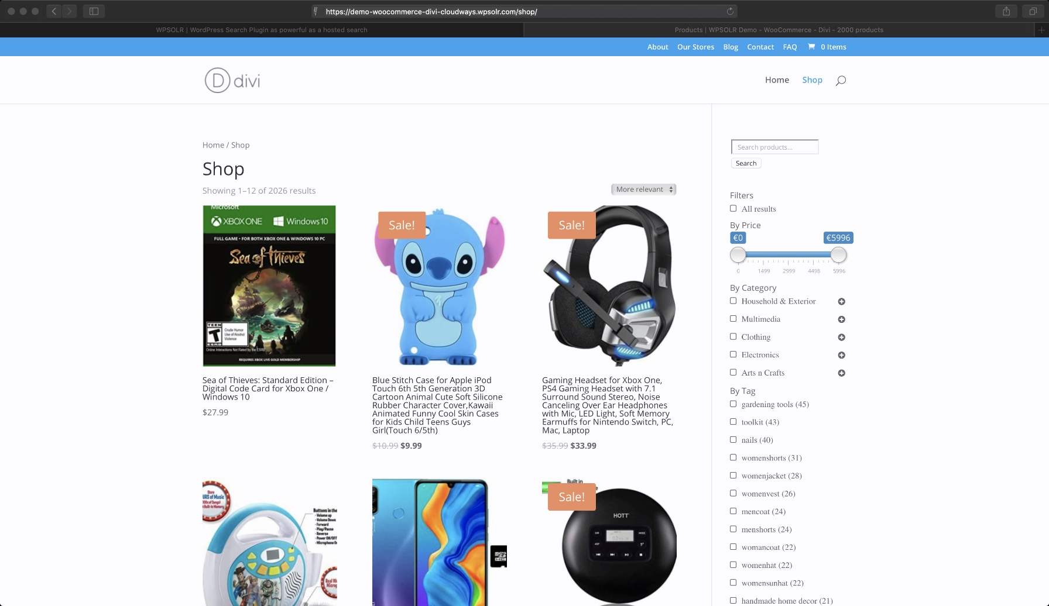
Task: Check the toolkit tag checkbox
Action: point(733,422)
